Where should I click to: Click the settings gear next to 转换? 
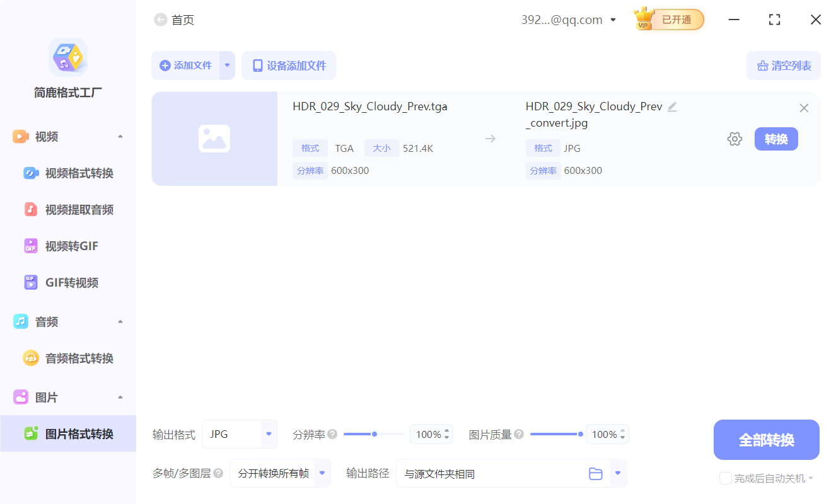[x=734, y=139]
